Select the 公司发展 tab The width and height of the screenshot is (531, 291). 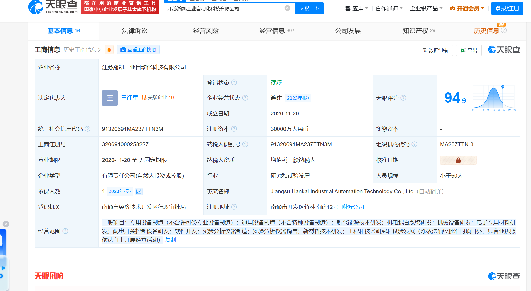click(348, 31)
